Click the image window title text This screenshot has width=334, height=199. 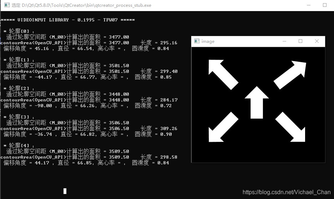[x=208, y=41]
